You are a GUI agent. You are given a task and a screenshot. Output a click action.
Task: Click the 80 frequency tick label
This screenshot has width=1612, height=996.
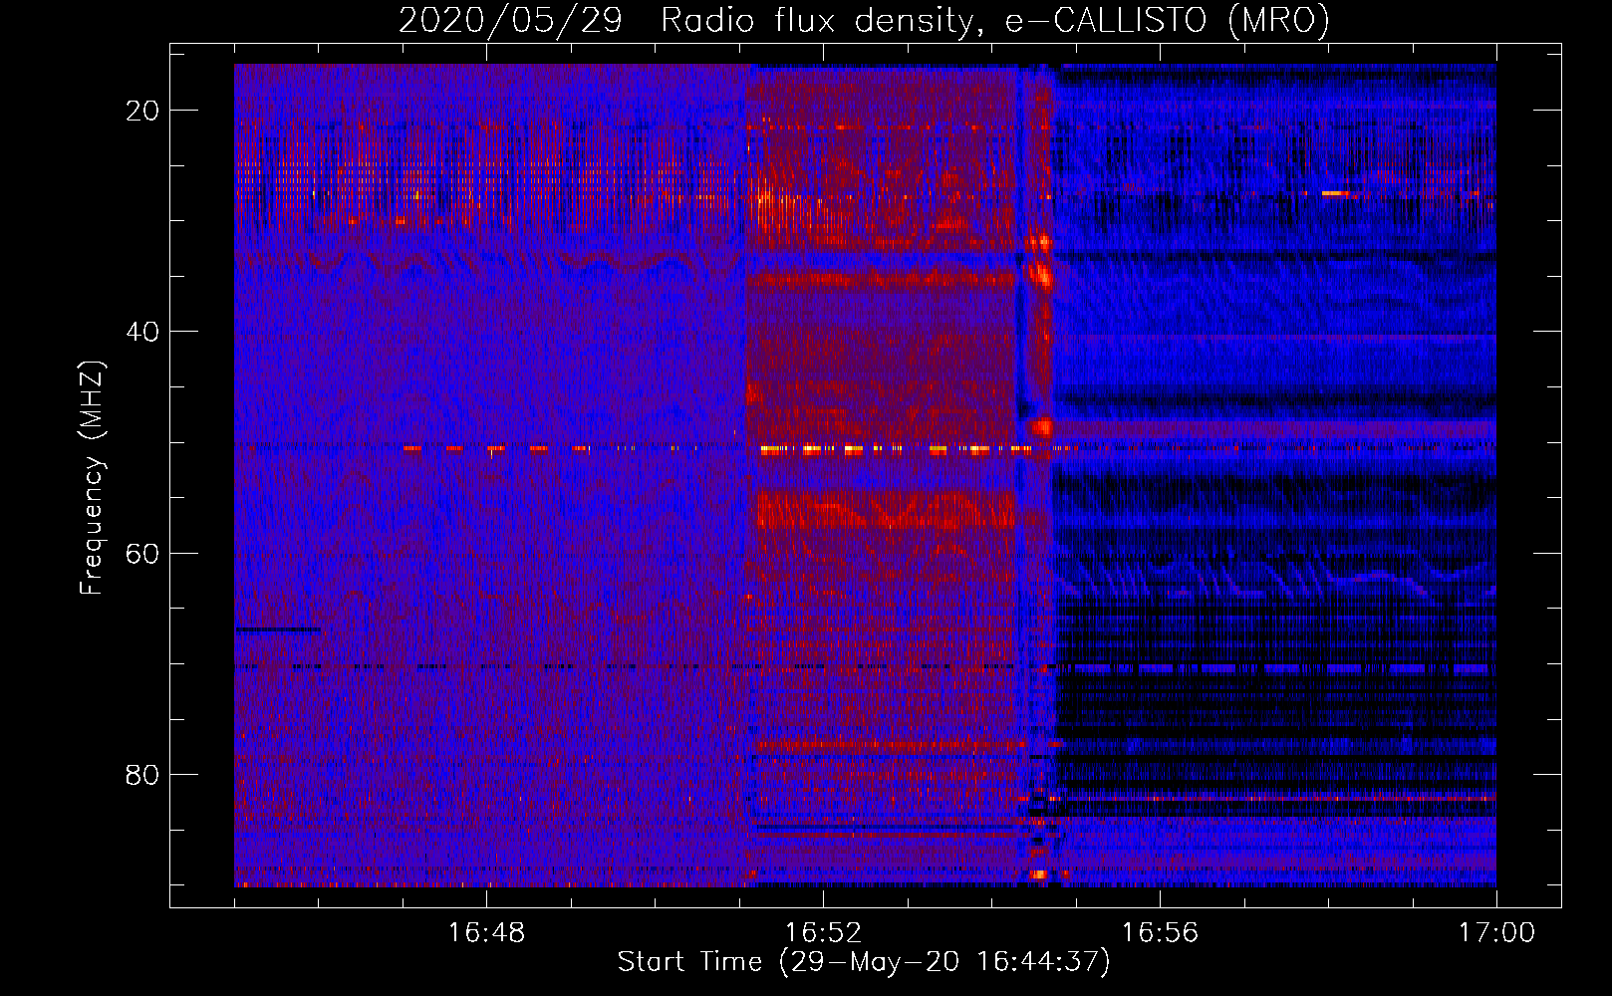pos(142,774)
